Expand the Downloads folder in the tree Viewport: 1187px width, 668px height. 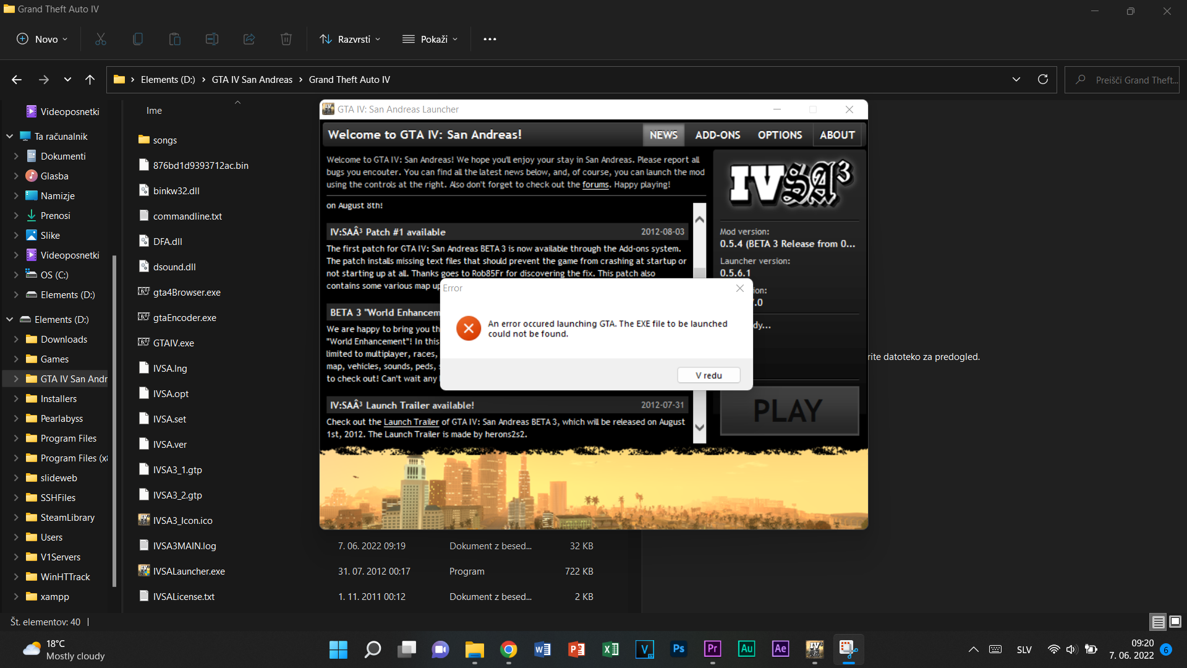click(16, 340)
